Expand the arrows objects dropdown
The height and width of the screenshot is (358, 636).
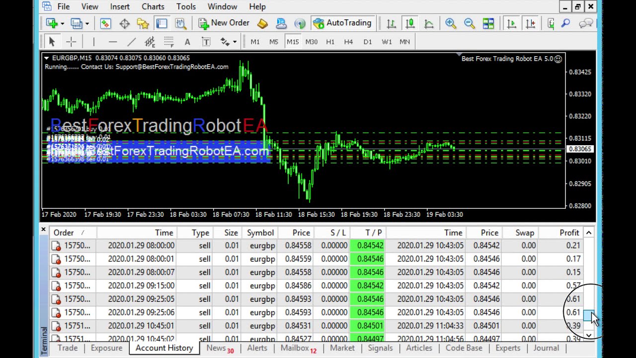click(x=235, y=42)
